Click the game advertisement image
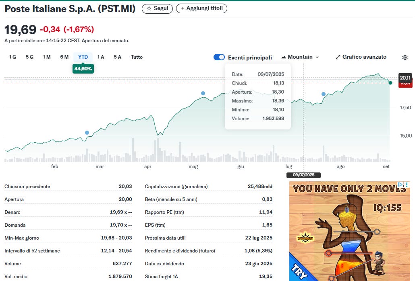415x281 pixels. (350, 231)
